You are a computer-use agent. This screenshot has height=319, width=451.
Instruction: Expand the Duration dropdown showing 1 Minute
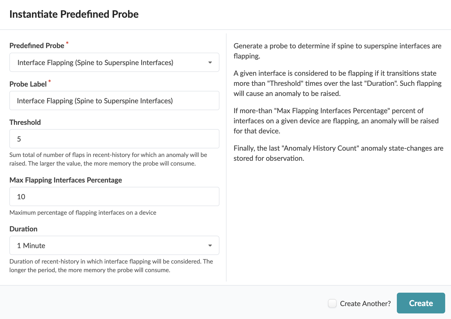click(114, 246)
